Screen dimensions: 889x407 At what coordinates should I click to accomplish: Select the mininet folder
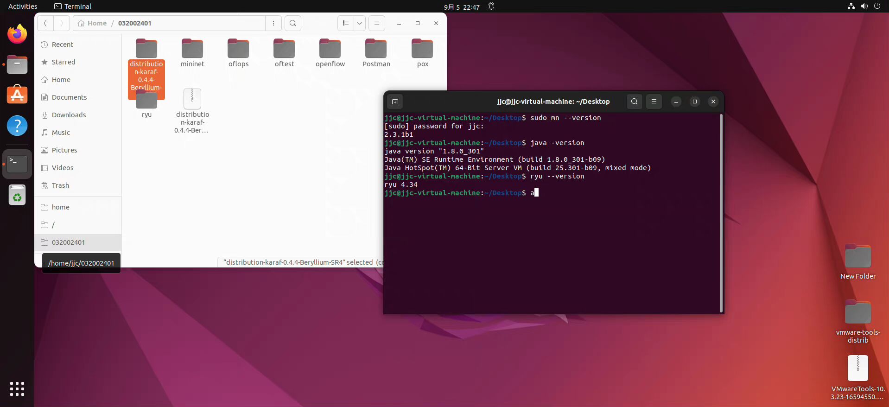pyautogui.click(x=192, y=53)
